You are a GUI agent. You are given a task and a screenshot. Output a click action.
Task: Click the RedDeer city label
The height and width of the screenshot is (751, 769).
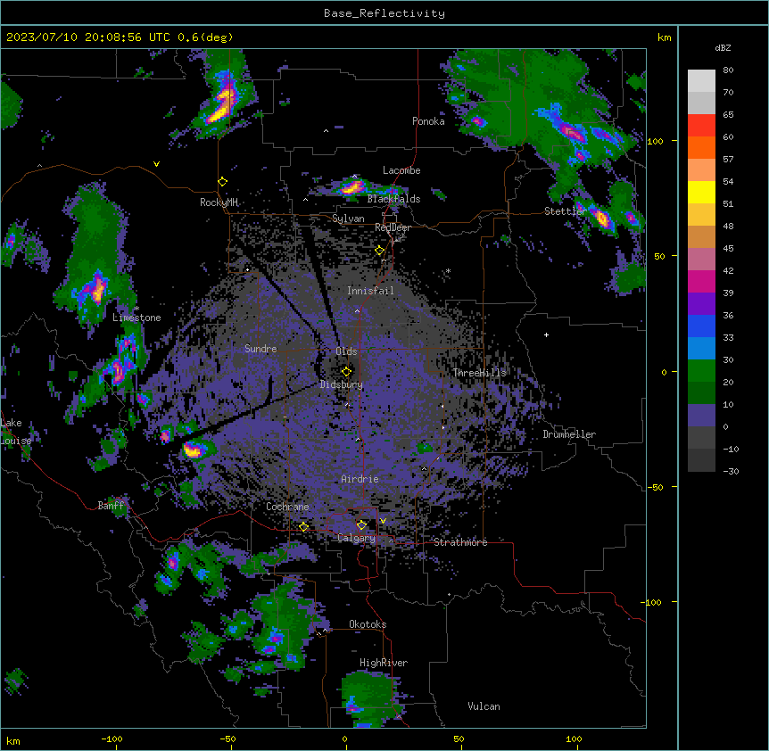[x=393, y=227]
